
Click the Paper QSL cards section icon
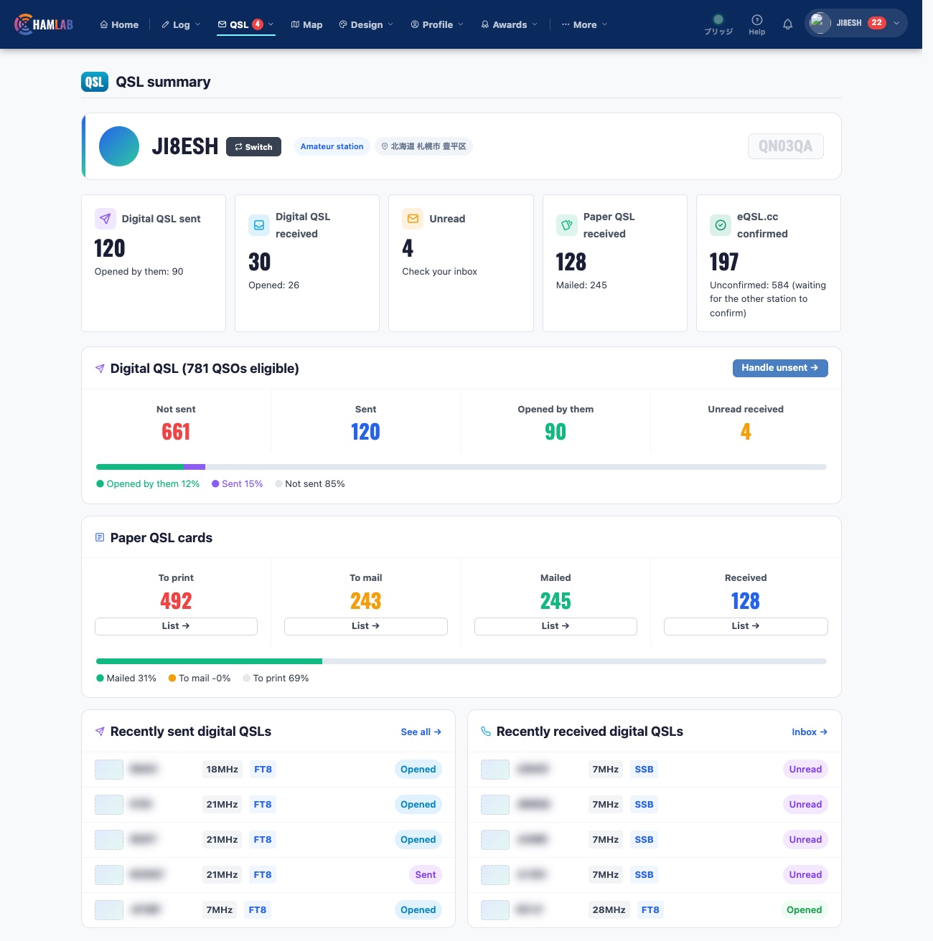[100, 537]
